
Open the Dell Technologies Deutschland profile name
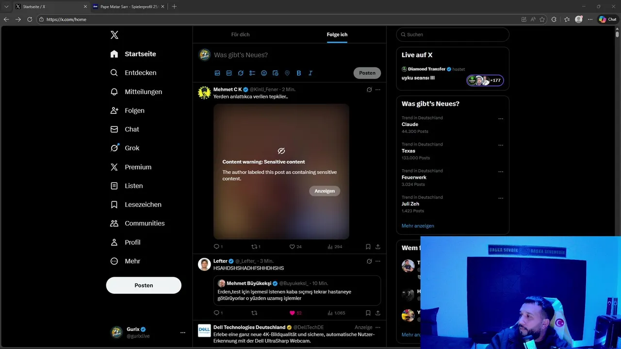coord(249,327)
